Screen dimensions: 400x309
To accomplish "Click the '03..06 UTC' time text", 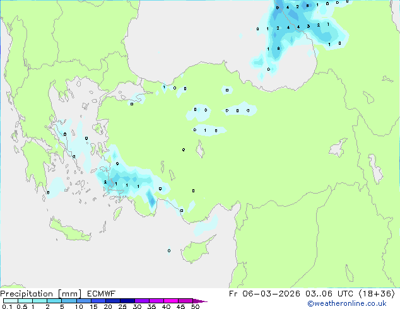I will coord(329,294).
